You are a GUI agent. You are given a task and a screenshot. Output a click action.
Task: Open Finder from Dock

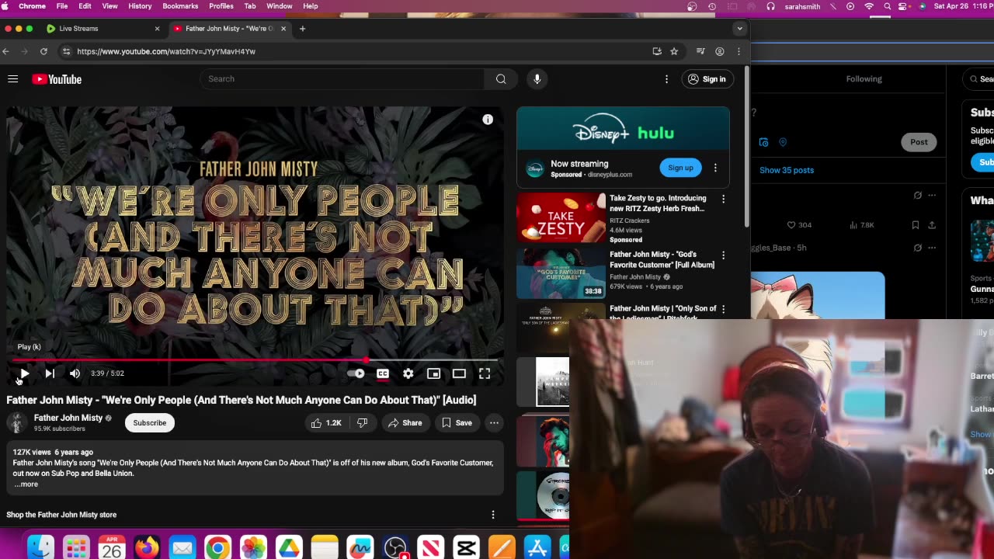[40, 547]
